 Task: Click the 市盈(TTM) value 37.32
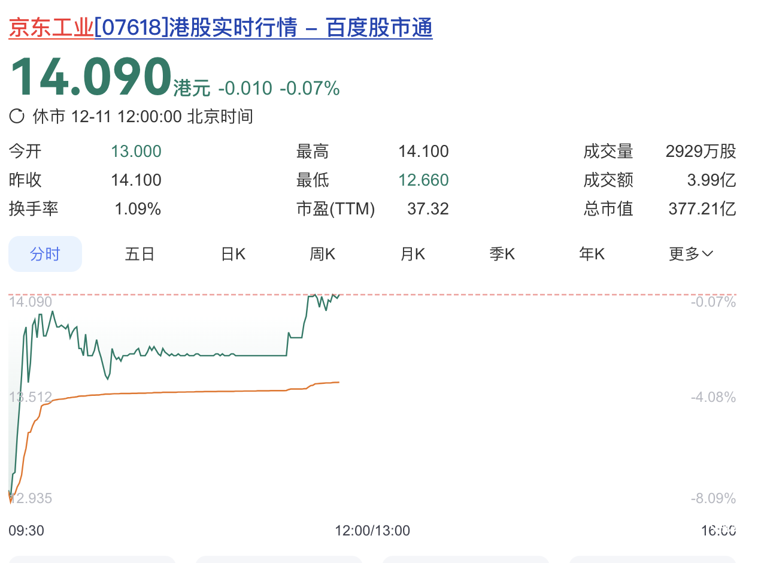pyautogui.click(x=427, y=209)
